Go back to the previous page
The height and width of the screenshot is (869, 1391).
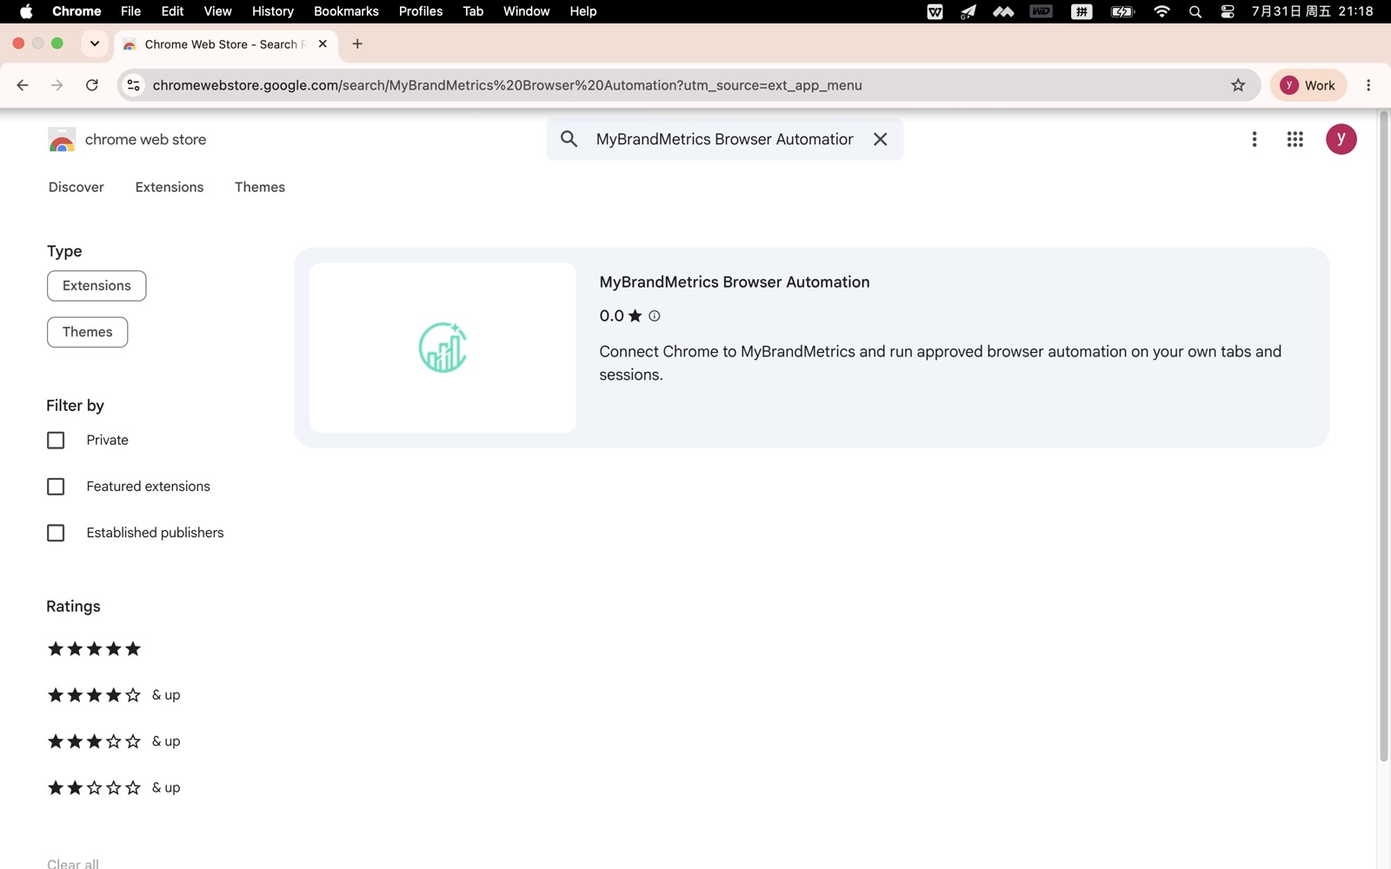(23, 85)
